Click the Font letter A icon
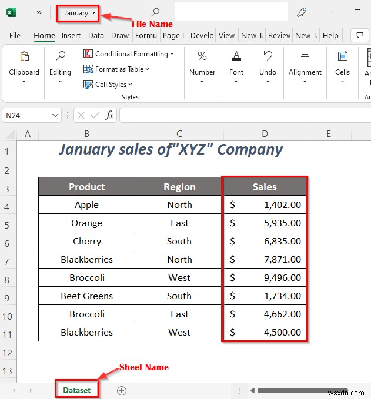This screenshot has width=371, height=399. (236, 56)
